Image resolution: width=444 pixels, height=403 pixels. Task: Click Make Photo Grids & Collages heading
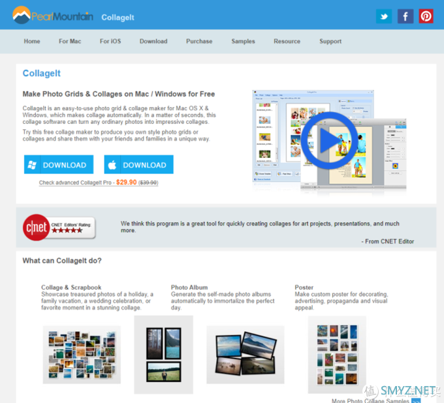coord(119,94)
